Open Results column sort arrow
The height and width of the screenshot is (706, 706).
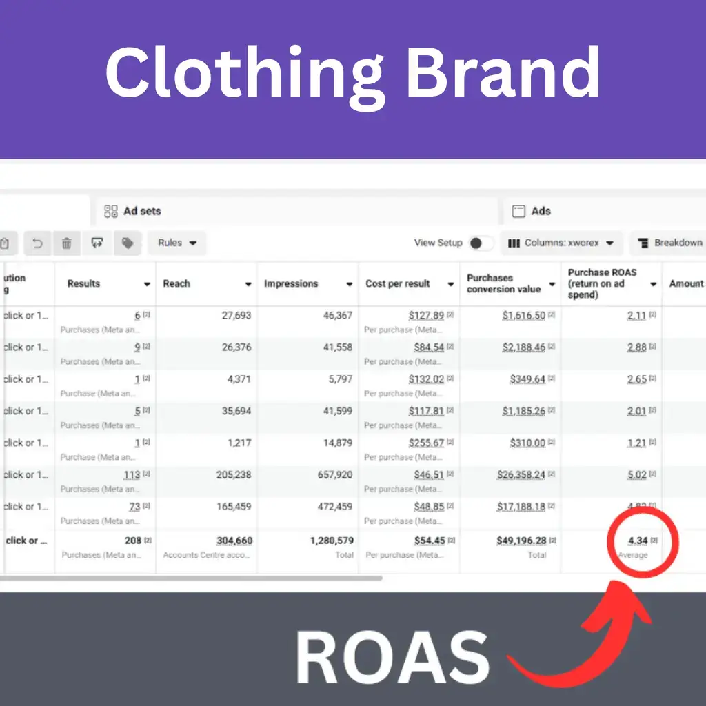click(x=147, y=284)
